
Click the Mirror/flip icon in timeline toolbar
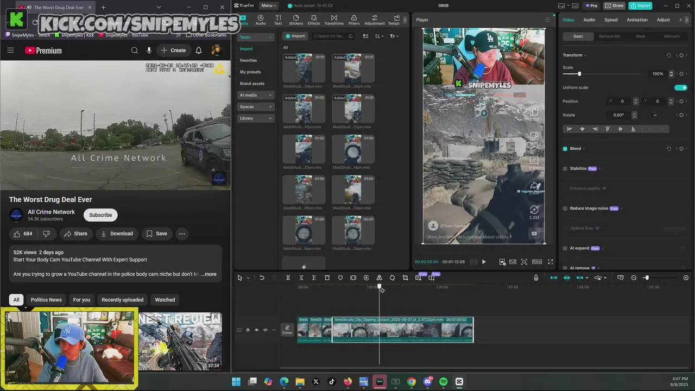(x=379, y=278)
